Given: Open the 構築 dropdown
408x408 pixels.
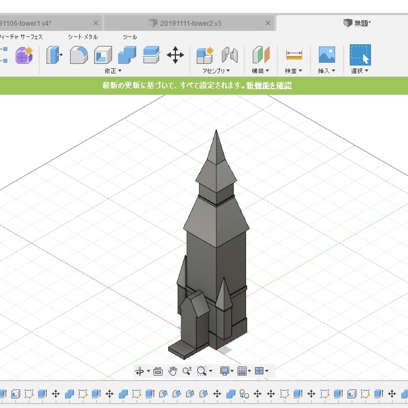Looking at the screenshot, I should click(x=261, y=71).
